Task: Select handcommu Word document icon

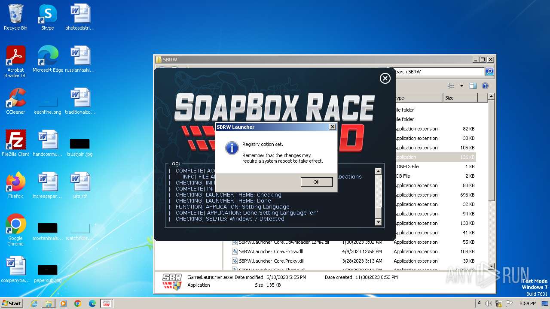Action: [48, 143]
